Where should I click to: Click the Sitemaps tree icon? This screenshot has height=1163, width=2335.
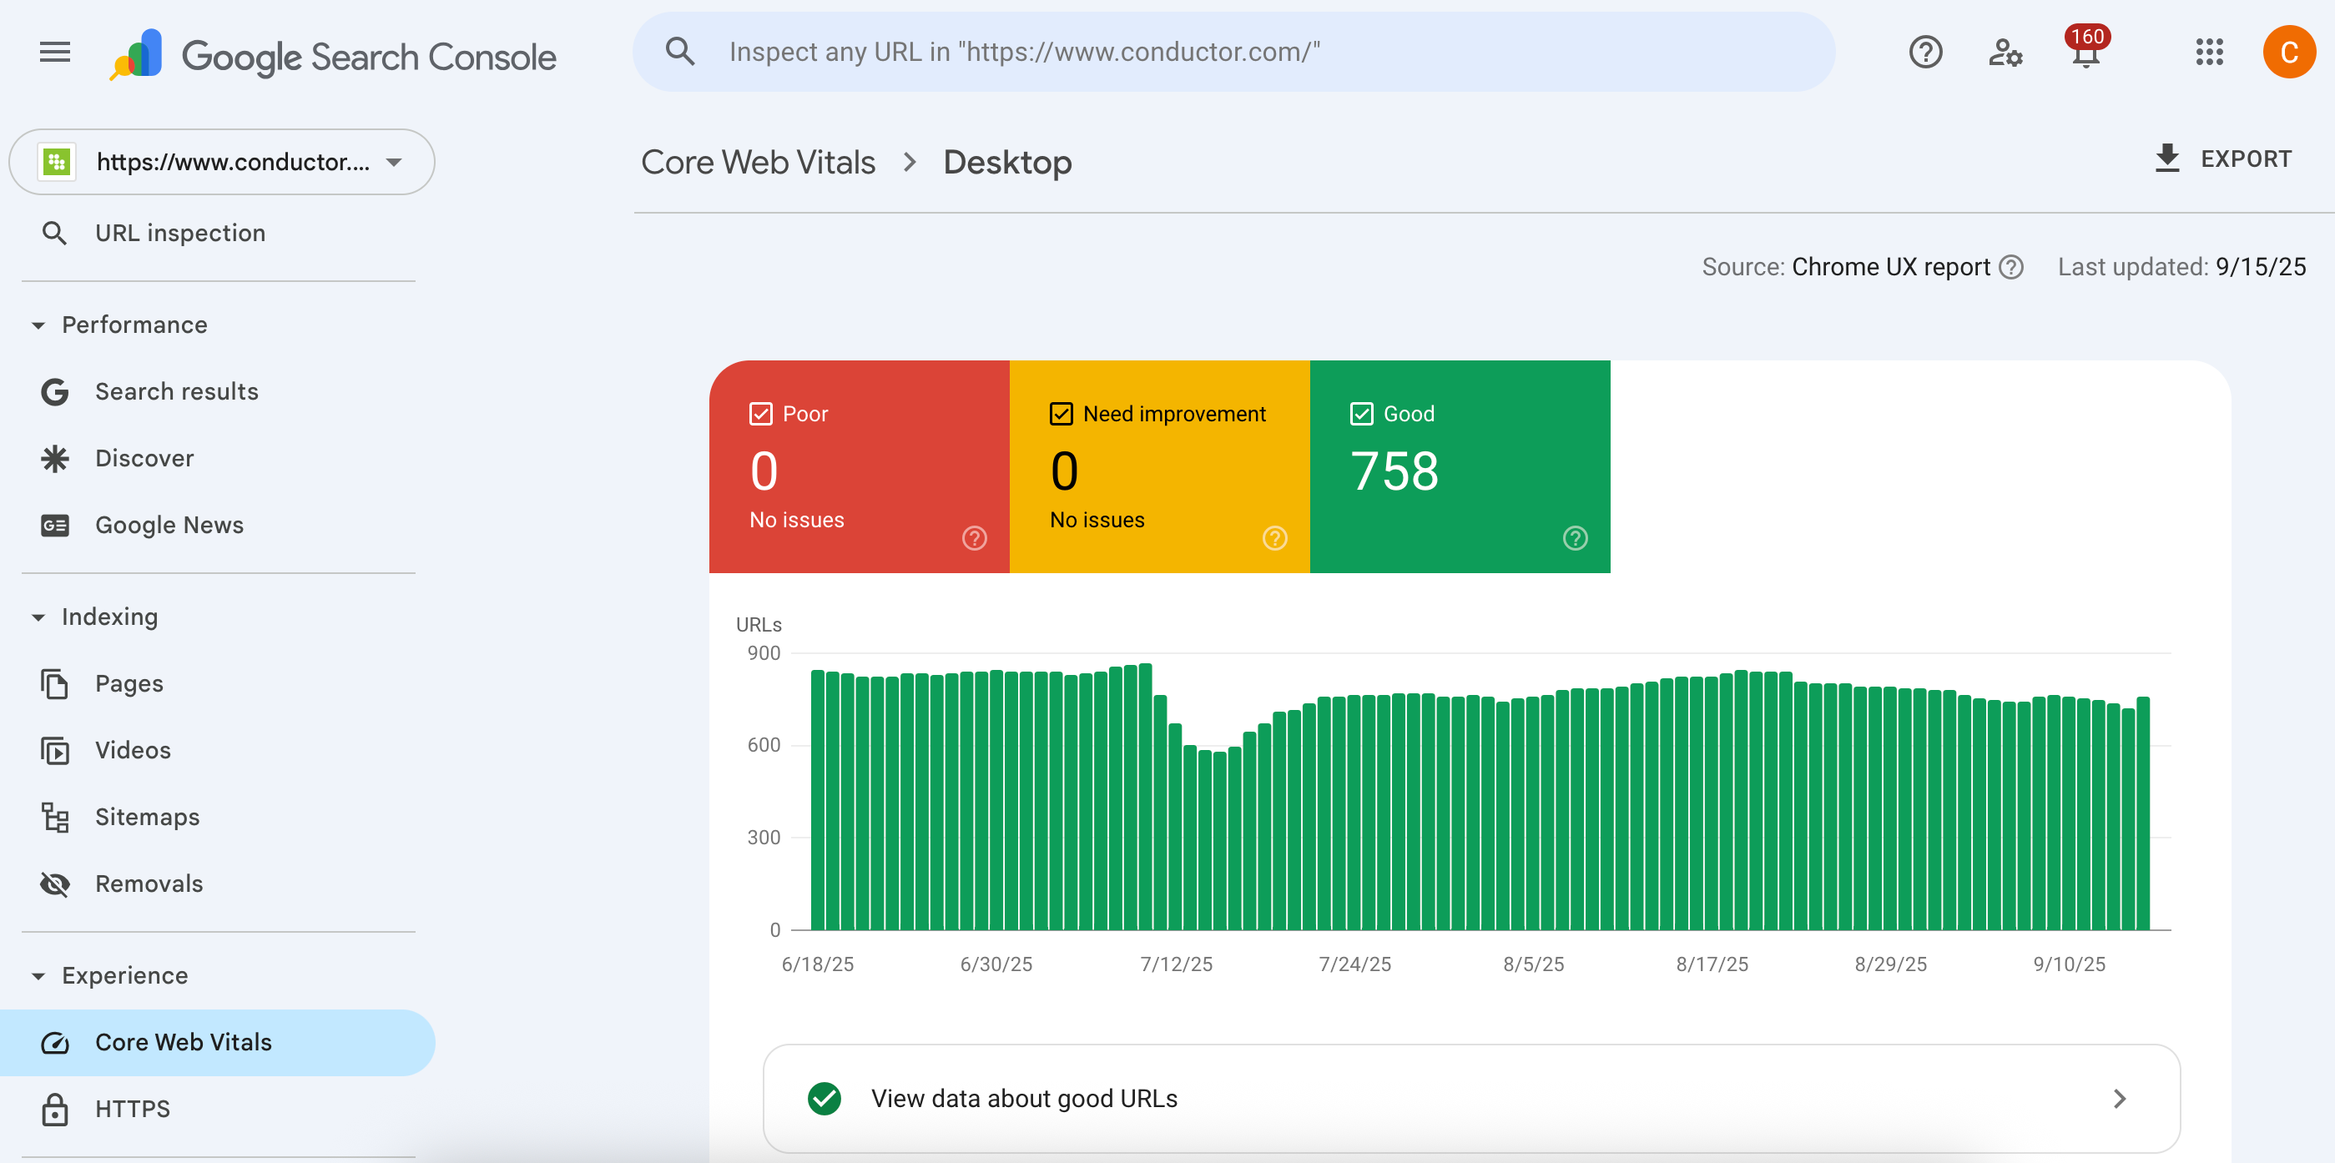point(54,817)
